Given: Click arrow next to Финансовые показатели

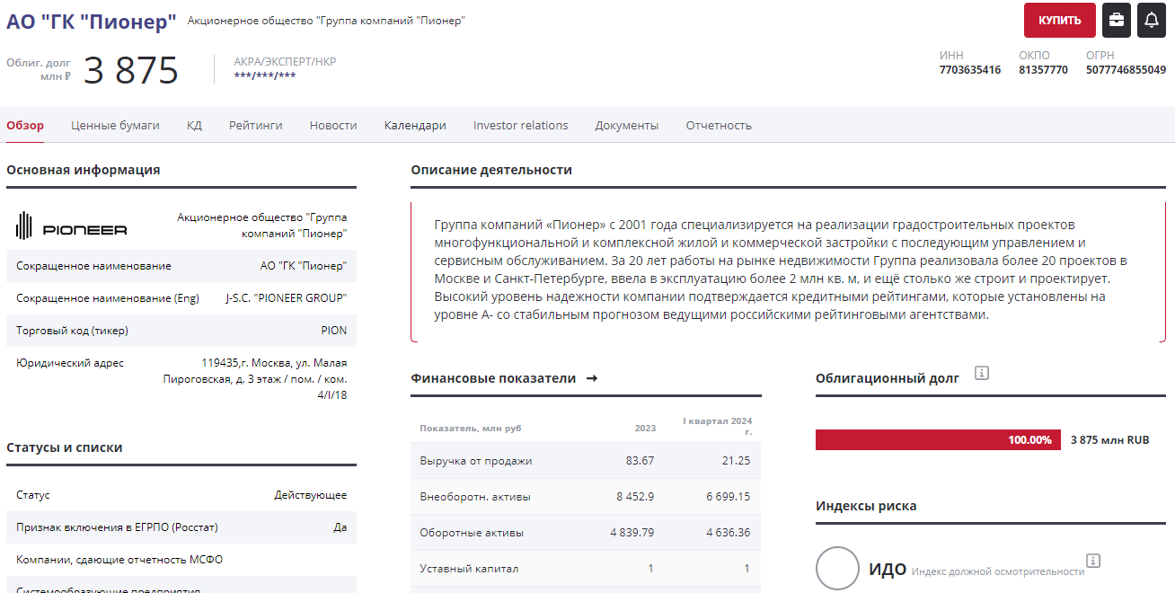Looking at the screenshot, I should (x=591, y=378).
